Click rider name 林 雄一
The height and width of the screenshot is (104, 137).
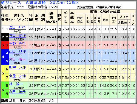coord(16,84)
